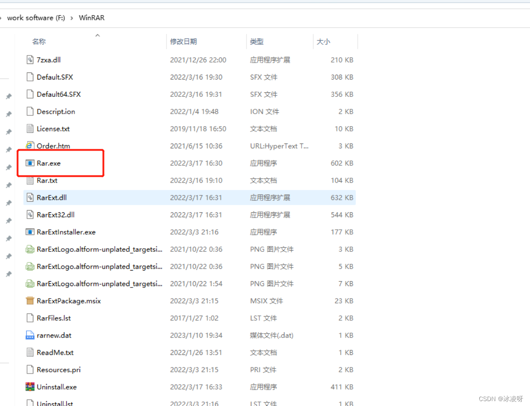
Task: Select the Order.htm file name
Action: (x=53, y=146)
